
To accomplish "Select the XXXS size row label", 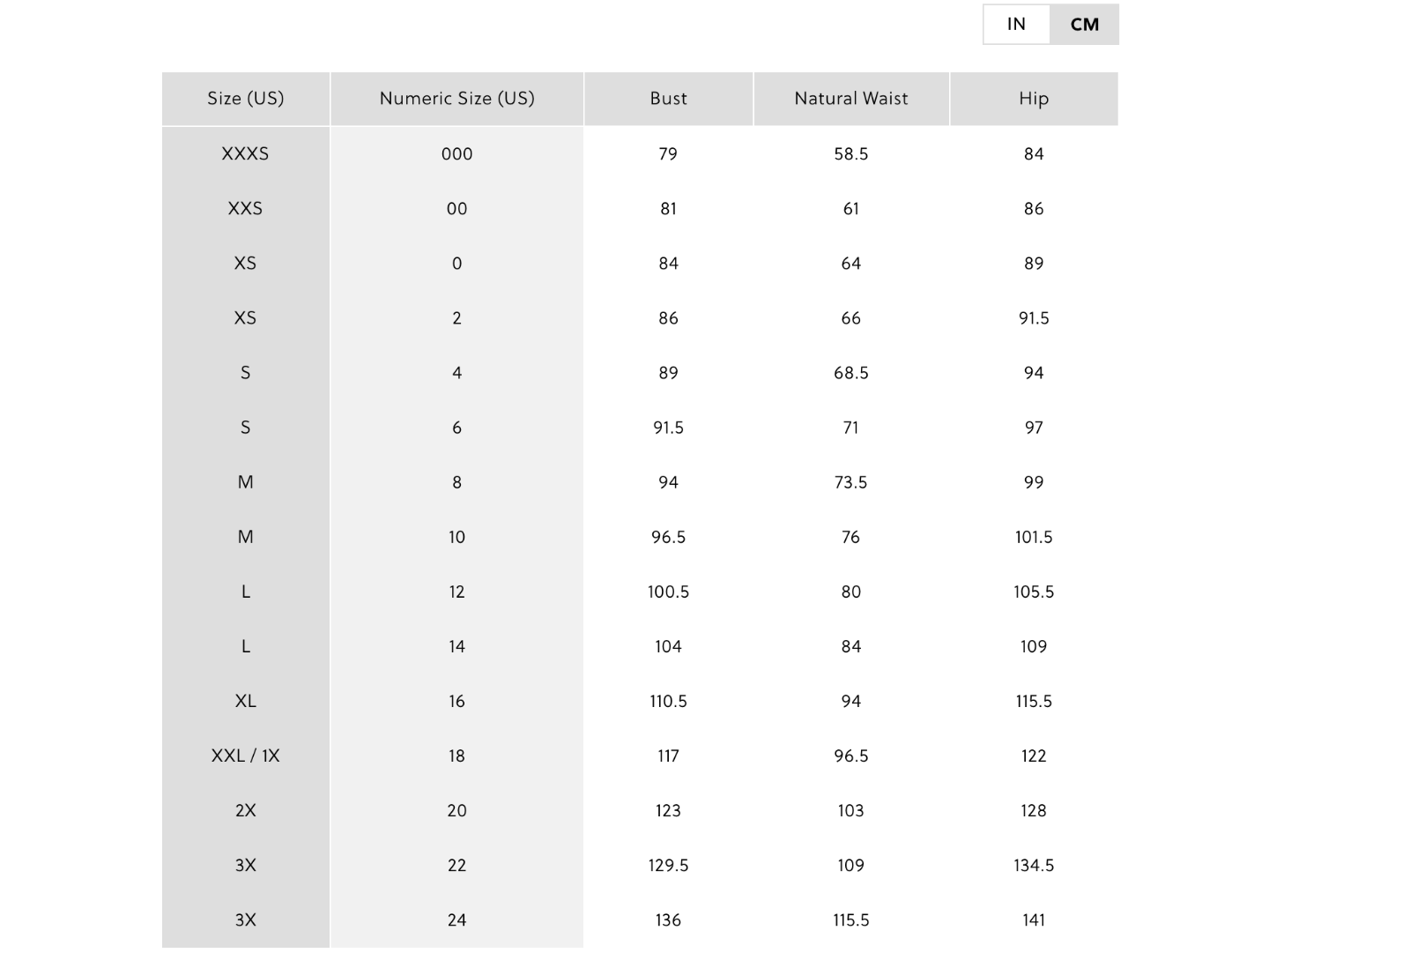I will pos(245,153).
